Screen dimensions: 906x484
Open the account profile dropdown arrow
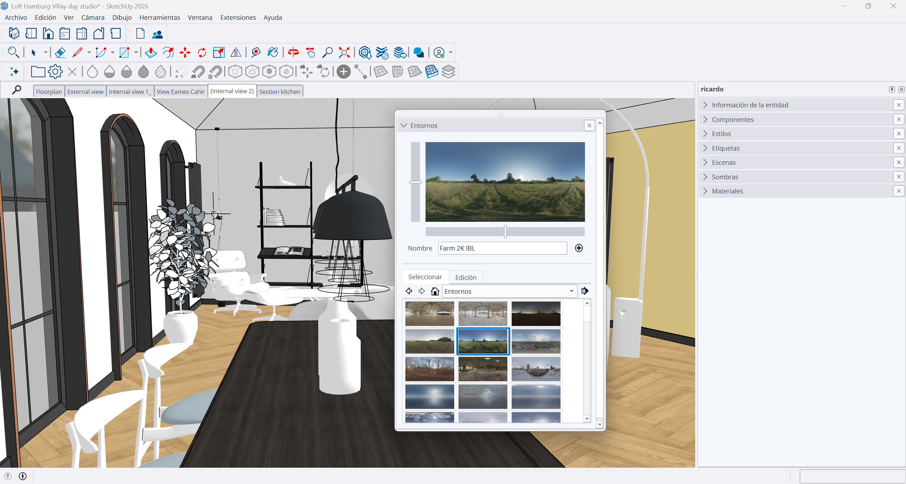point(451,52)
